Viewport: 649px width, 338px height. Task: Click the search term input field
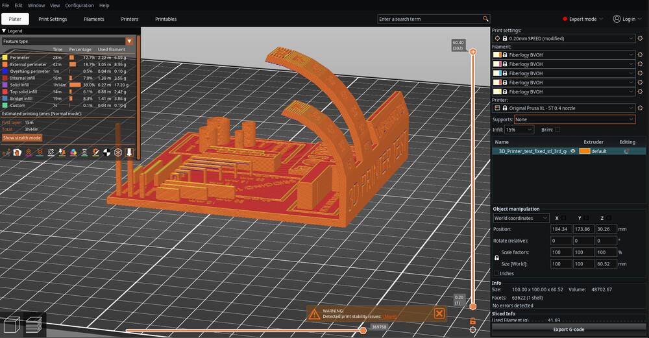click(430, 19)
